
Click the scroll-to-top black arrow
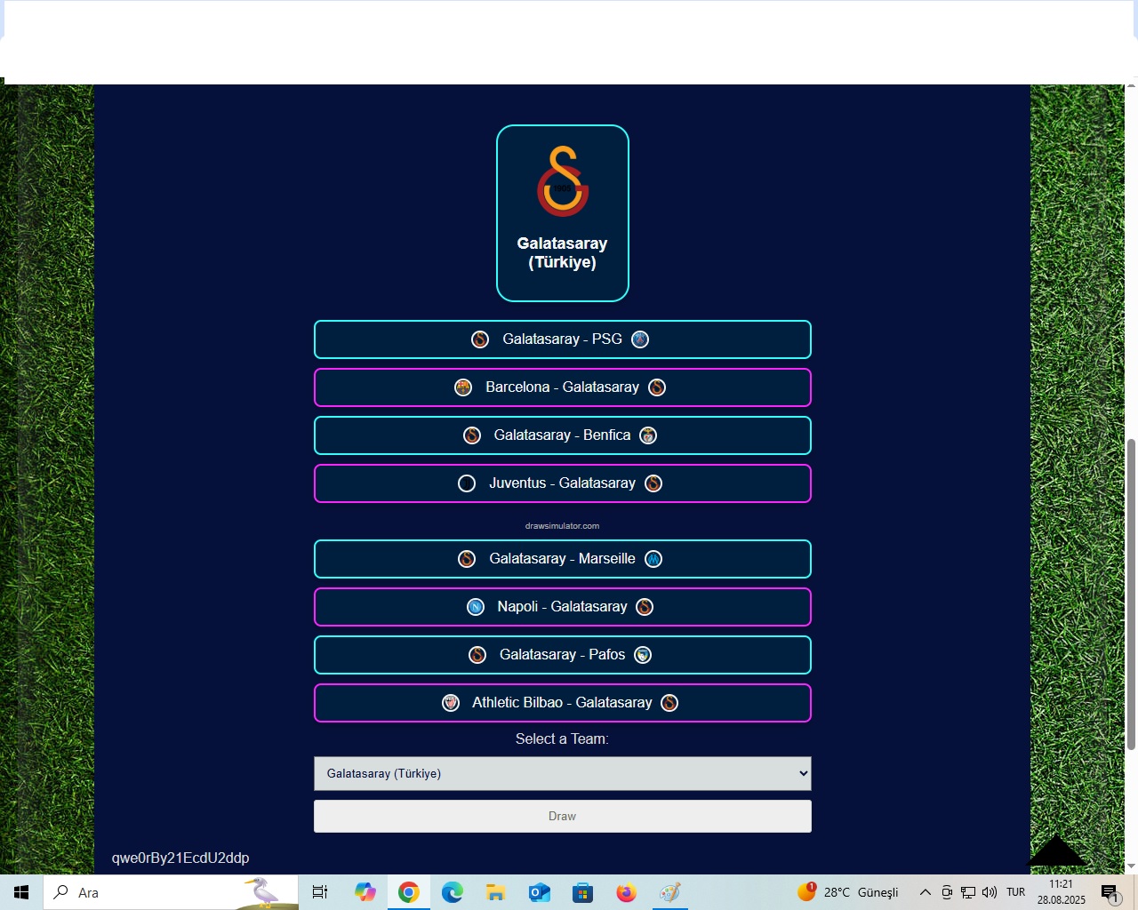[x=1056, y=850]
